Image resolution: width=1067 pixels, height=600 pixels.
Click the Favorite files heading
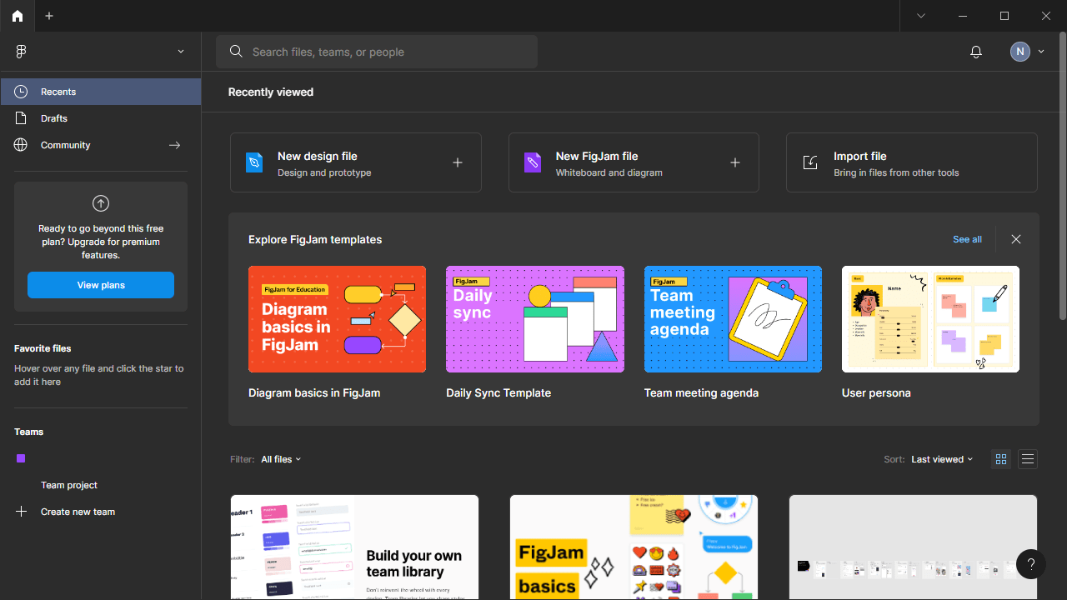pyautogui.click(x=43, y=348)
